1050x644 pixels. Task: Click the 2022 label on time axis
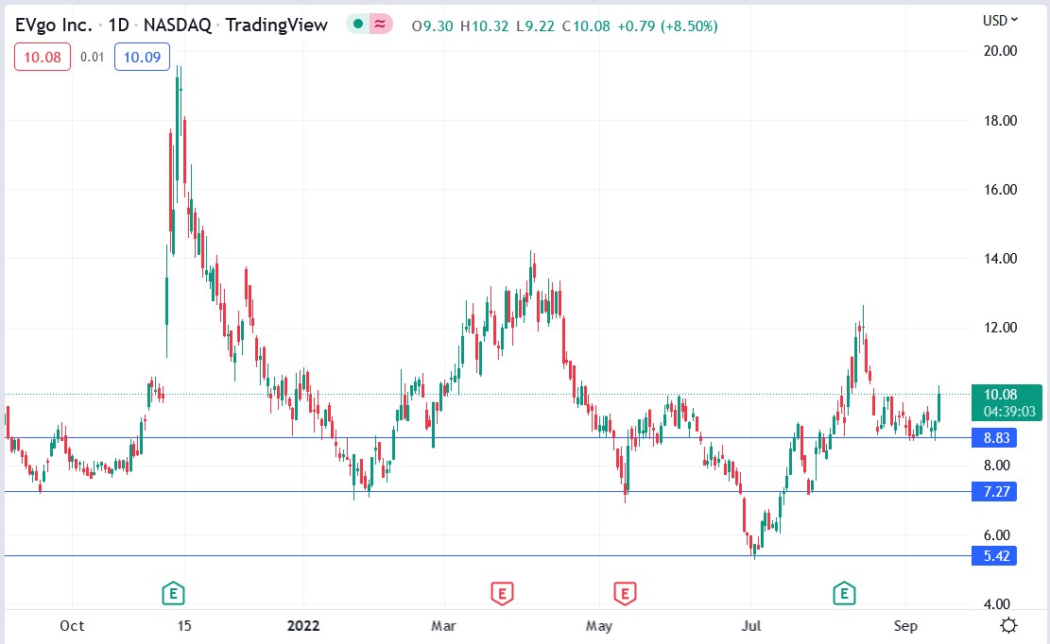[x=303, y=626]
